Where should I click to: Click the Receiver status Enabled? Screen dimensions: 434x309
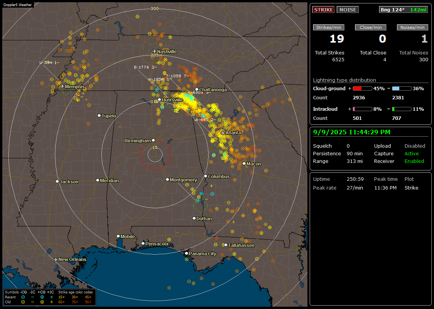[x=414, y=161]
